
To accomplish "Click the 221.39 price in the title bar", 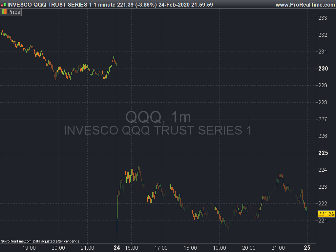I will (125, 5).
